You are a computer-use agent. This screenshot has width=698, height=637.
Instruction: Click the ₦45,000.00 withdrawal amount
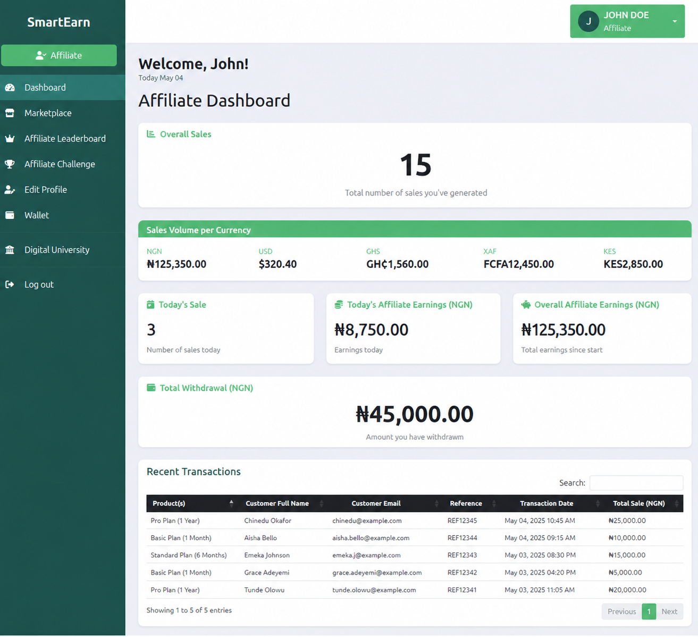pyautogui.click(x=415, y=414)
